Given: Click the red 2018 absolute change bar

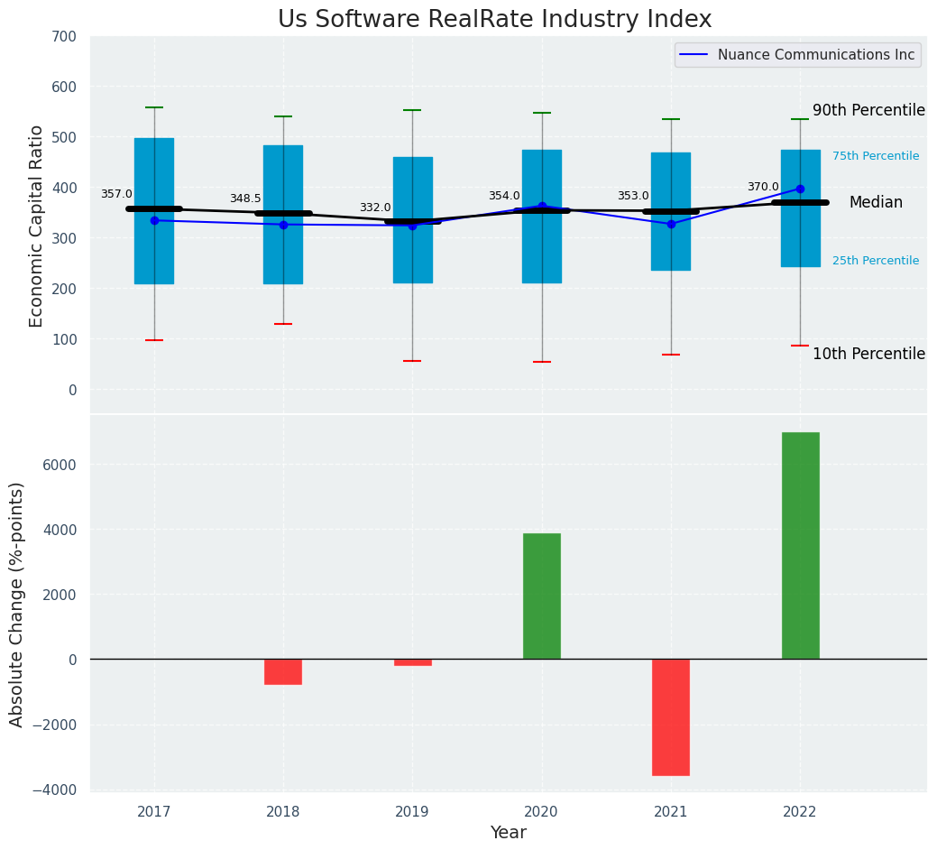Looking at the screenshot, I should click(283, 671).
